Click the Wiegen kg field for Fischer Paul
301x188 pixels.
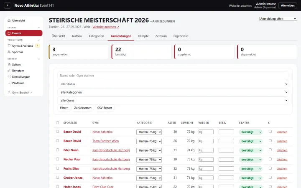tap(206, 160)
